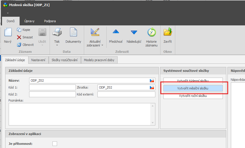Select the Základní údaje tab
This screenshot has width=245, height=148.
[15, 60]
